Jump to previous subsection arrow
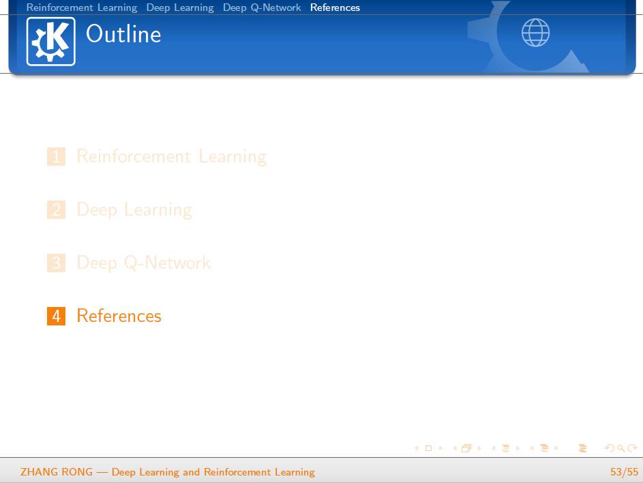 tap(493, 448)
